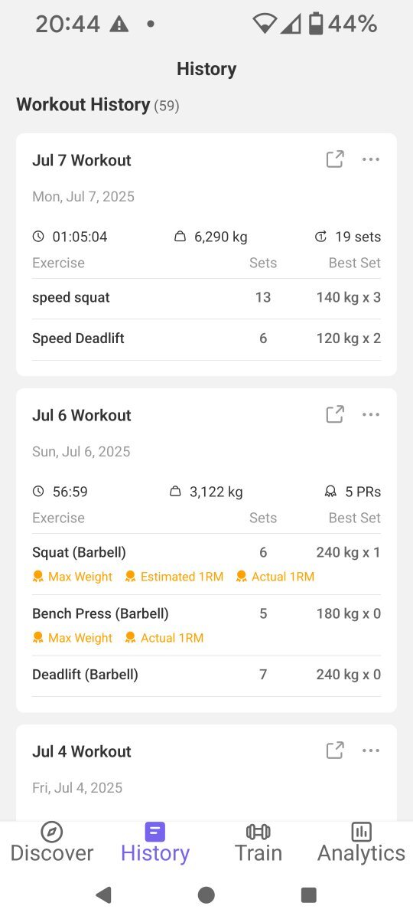
Task: Share the Jul 4 Workout
Action: tap(335, 751)
